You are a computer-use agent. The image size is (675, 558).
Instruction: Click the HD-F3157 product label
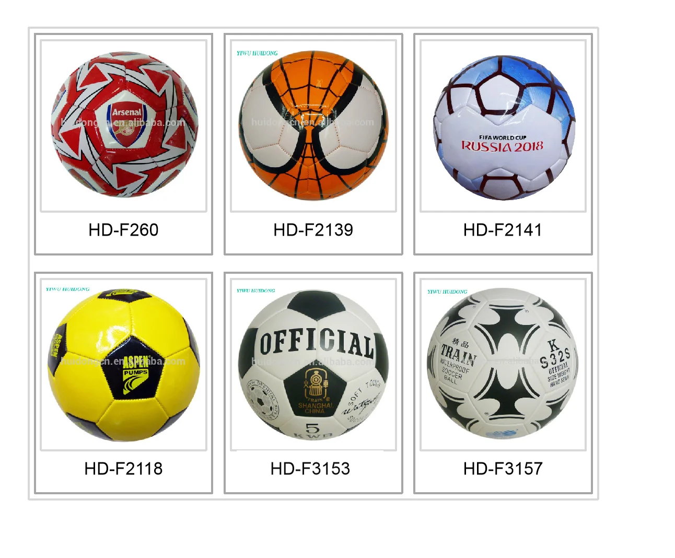[503, 469]
